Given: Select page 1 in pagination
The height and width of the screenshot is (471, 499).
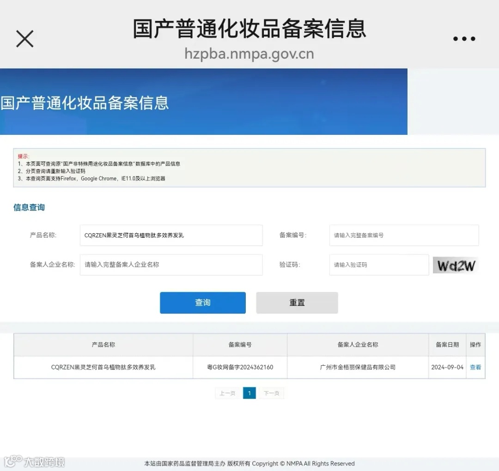Looking at the screenshot, I should [x=249, y=393].
